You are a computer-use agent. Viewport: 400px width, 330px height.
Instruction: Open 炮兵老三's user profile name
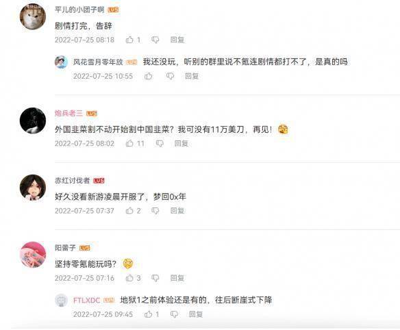point(68,113)
